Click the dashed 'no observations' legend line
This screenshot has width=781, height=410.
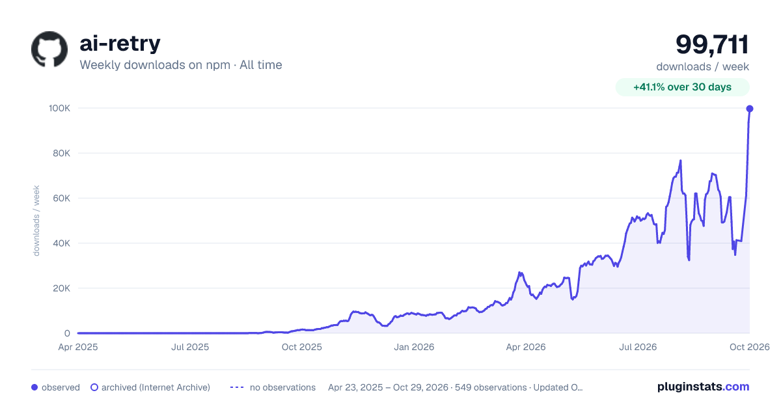[x=237, y=387]
